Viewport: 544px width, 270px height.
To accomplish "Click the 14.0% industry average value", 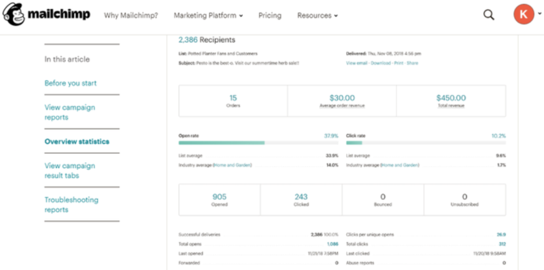I will point(332,165).
